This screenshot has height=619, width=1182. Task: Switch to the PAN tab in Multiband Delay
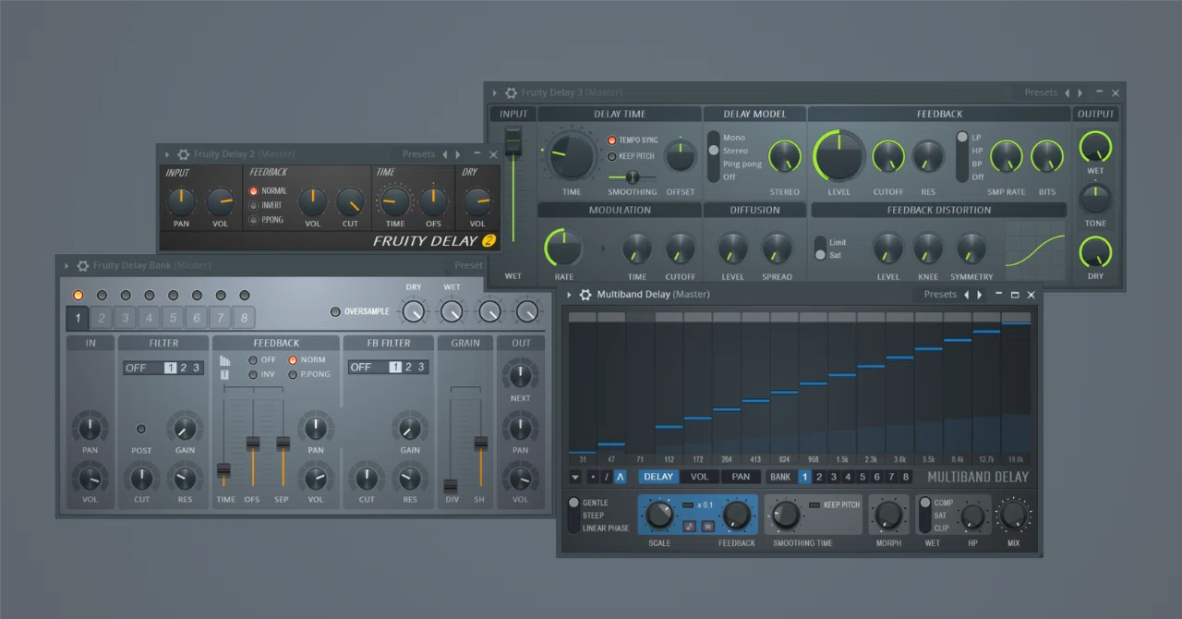[741, 477]
